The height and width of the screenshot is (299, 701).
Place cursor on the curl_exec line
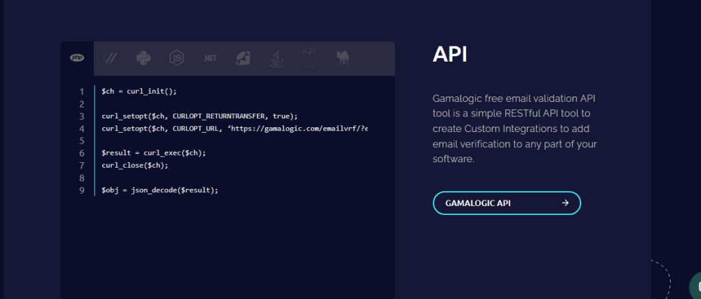coord(153,153)
